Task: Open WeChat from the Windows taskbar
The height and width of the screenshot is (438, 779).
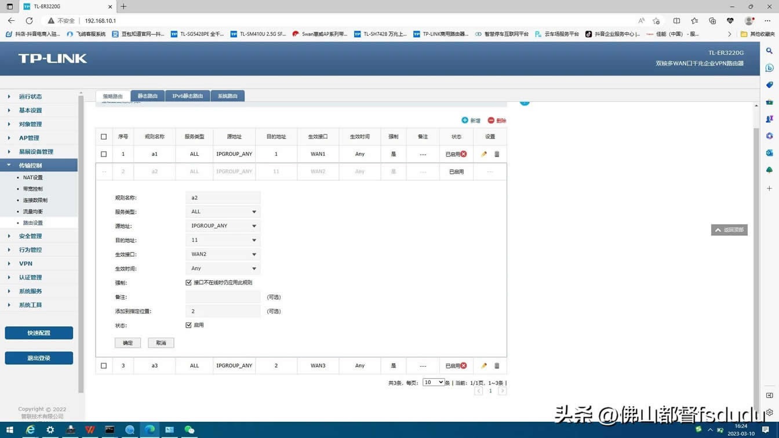Action: click(189, 429)
